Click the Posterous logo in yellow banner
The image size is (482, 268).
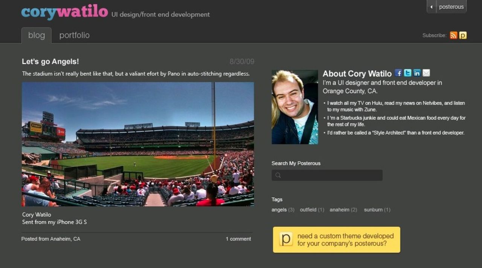click(x=286, y=239)
